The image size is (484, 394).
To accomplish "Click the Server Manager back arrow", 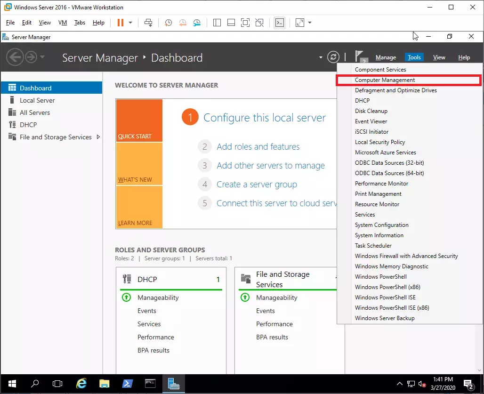I will (x=15, y=57).
